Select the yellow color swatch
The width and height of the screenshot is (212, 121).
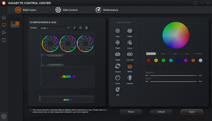[156, 60]
